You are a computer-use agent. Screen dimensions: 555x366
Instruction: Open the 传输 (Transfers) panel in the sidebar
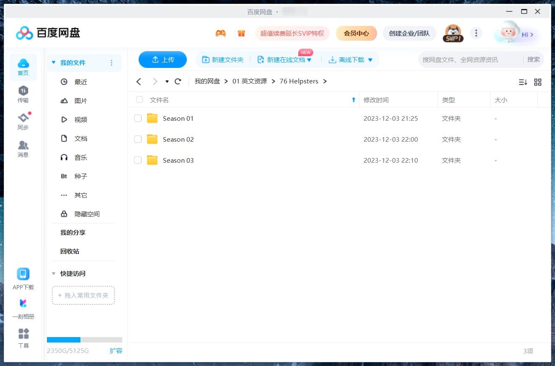(x=23, y=94)
